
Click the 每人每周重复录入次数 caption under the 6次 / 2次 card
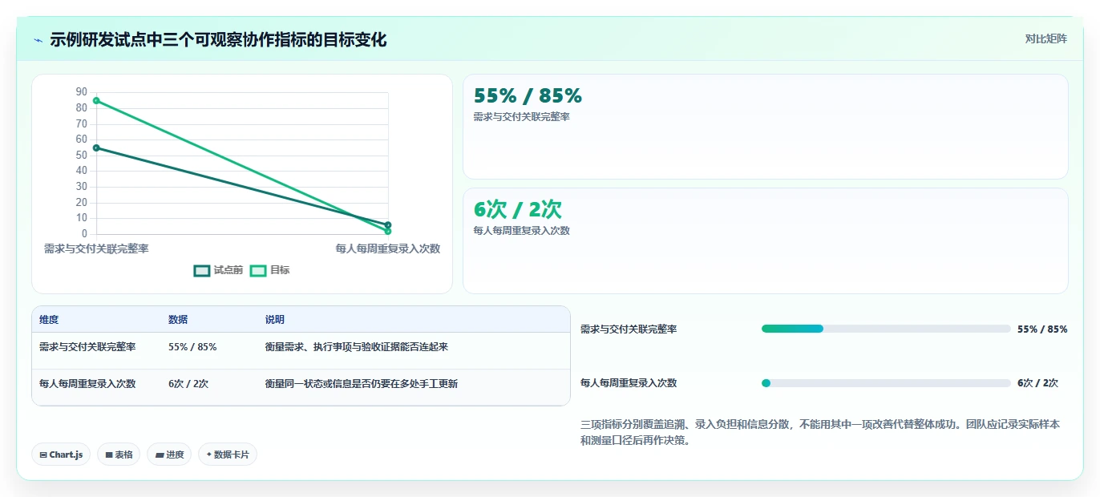pos(522,231)
